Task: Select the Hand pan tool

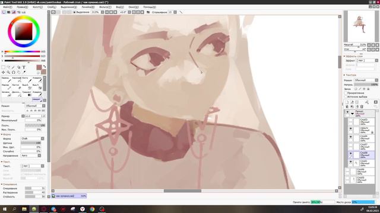Action: [x=18, y=72]
